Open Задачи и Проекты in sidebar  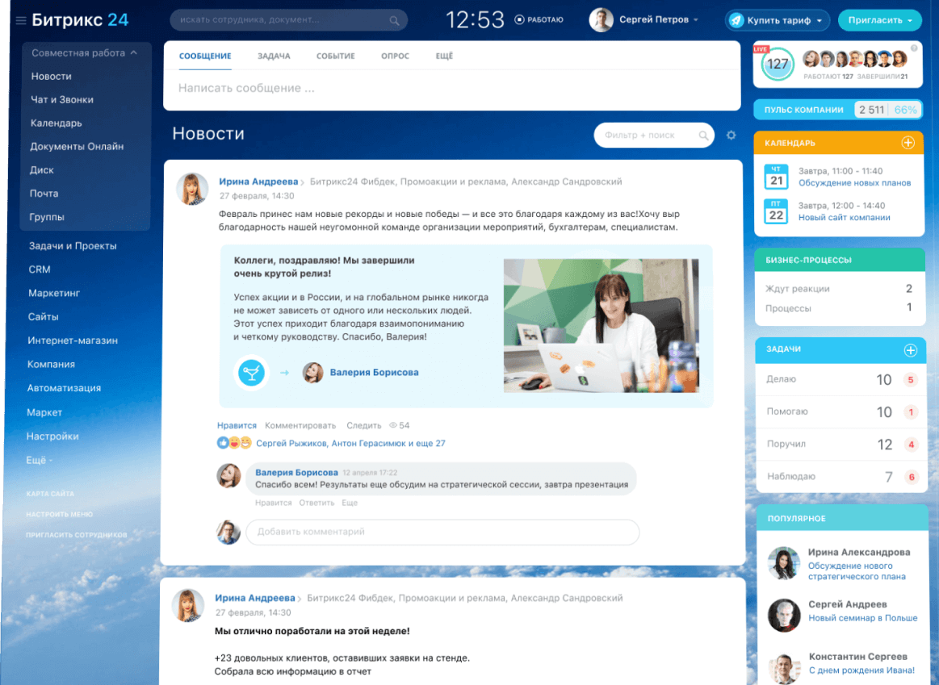click(73, 246)
